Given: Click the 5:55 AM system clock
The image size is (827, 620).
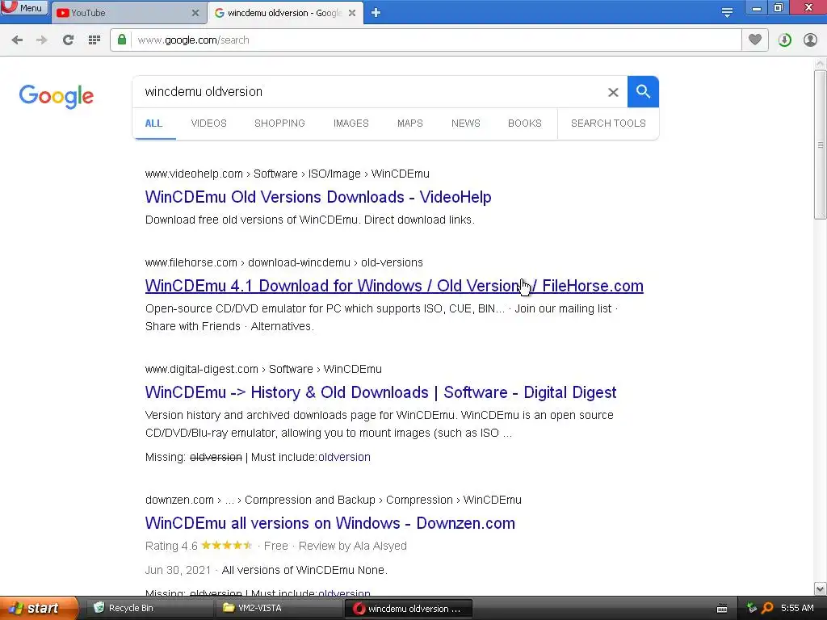Looking at the screenshot, I should (797, 608).
